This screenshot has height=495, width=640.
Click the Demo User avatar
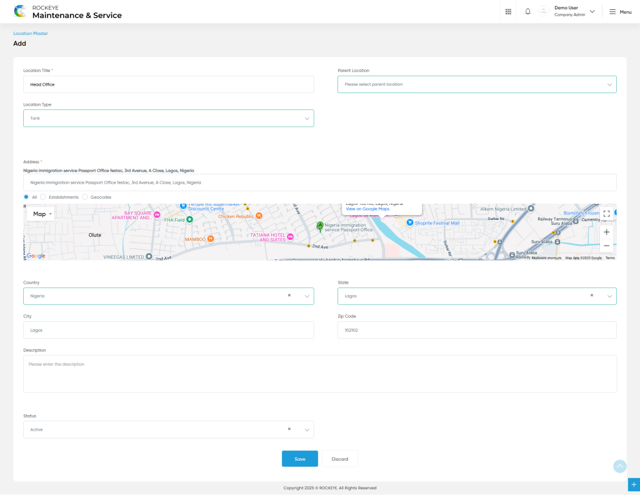[x=544, y=11]
